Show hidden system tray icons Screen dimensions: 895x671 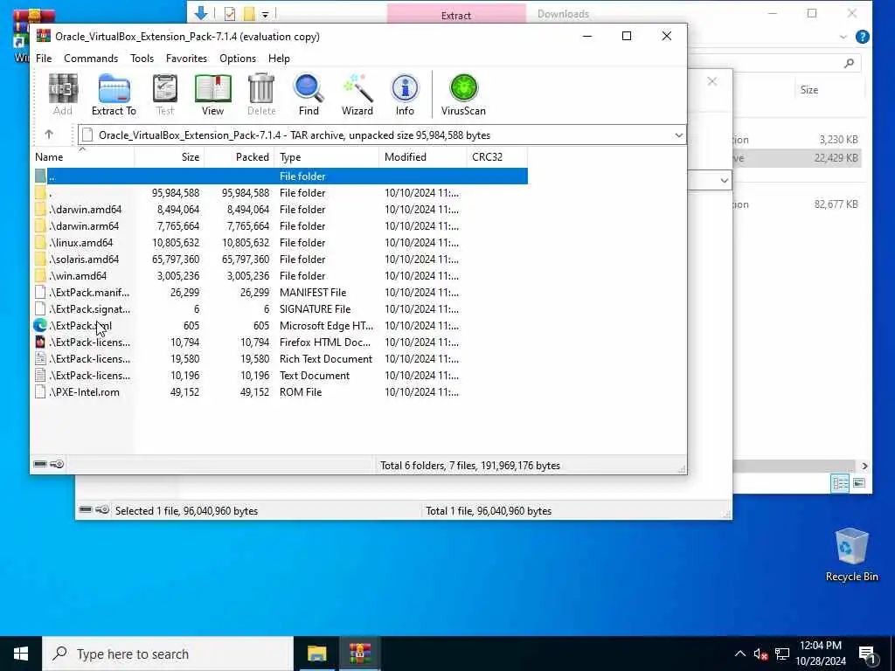pyautogui.click(x=739, y=654)
